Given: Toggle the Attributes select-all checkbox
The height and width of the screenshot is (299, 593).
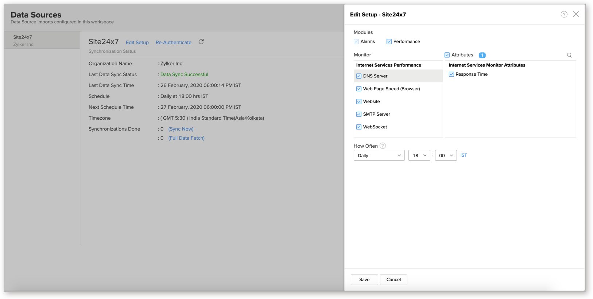Looking at the screenshot, I should 447,55.
